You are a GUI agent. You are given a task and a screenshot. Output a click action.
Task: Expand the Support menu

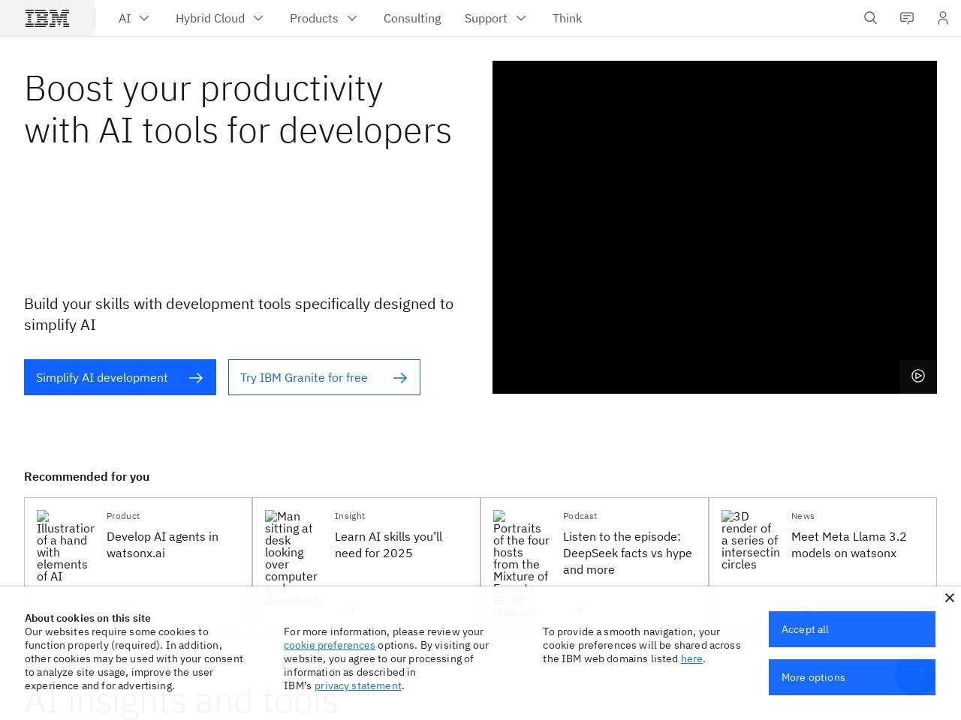click(x=496, y=18)
